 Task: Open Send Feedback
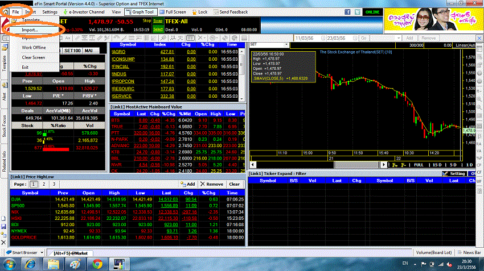pos(230,12)
